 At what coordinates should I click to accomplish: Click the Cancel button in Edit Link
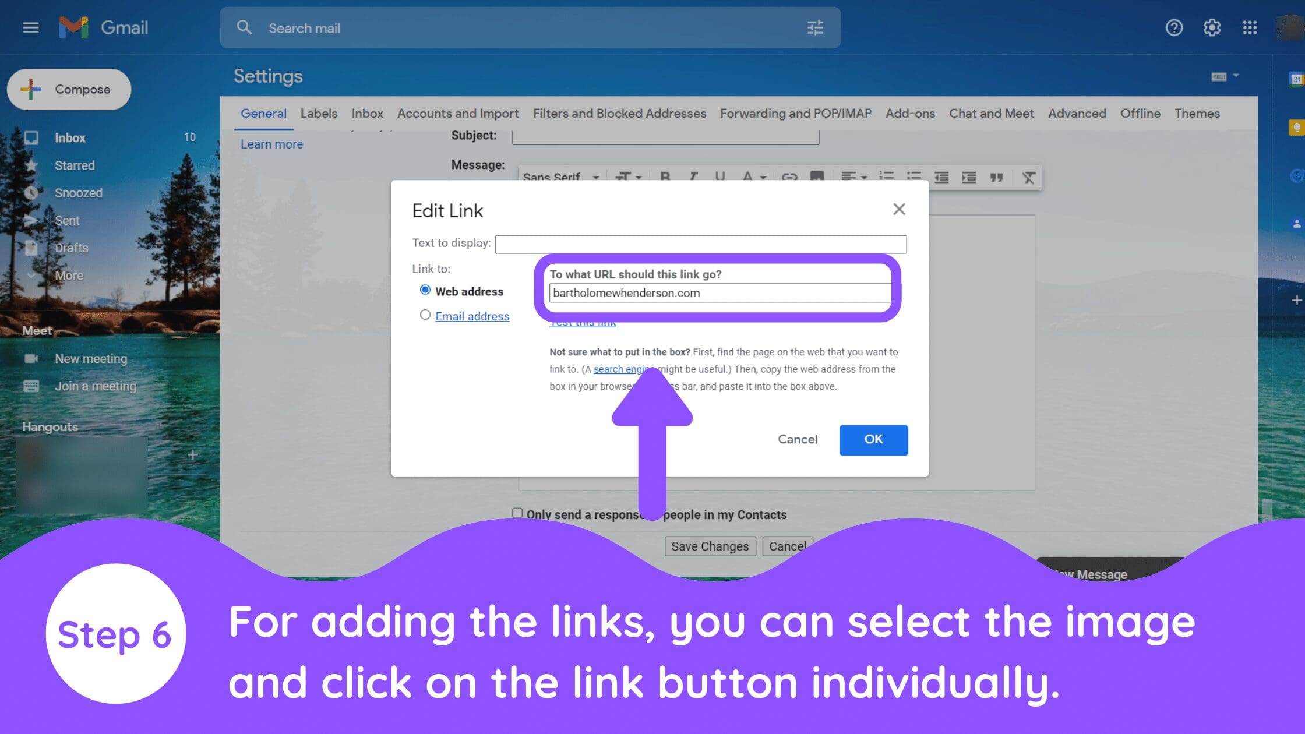pos(797,439)
